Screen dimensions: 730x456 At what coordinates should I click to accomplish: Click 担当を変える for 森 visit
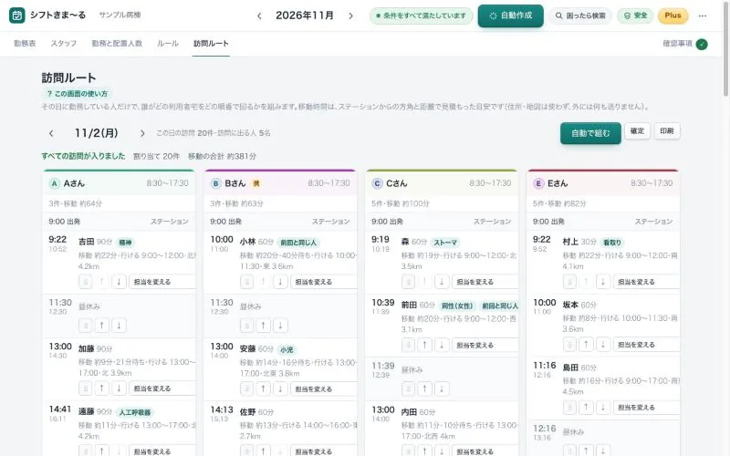485,282
